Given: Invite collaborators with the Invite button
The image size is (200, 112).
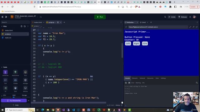Looking at the screenshot, I should (x=172, y=17).
